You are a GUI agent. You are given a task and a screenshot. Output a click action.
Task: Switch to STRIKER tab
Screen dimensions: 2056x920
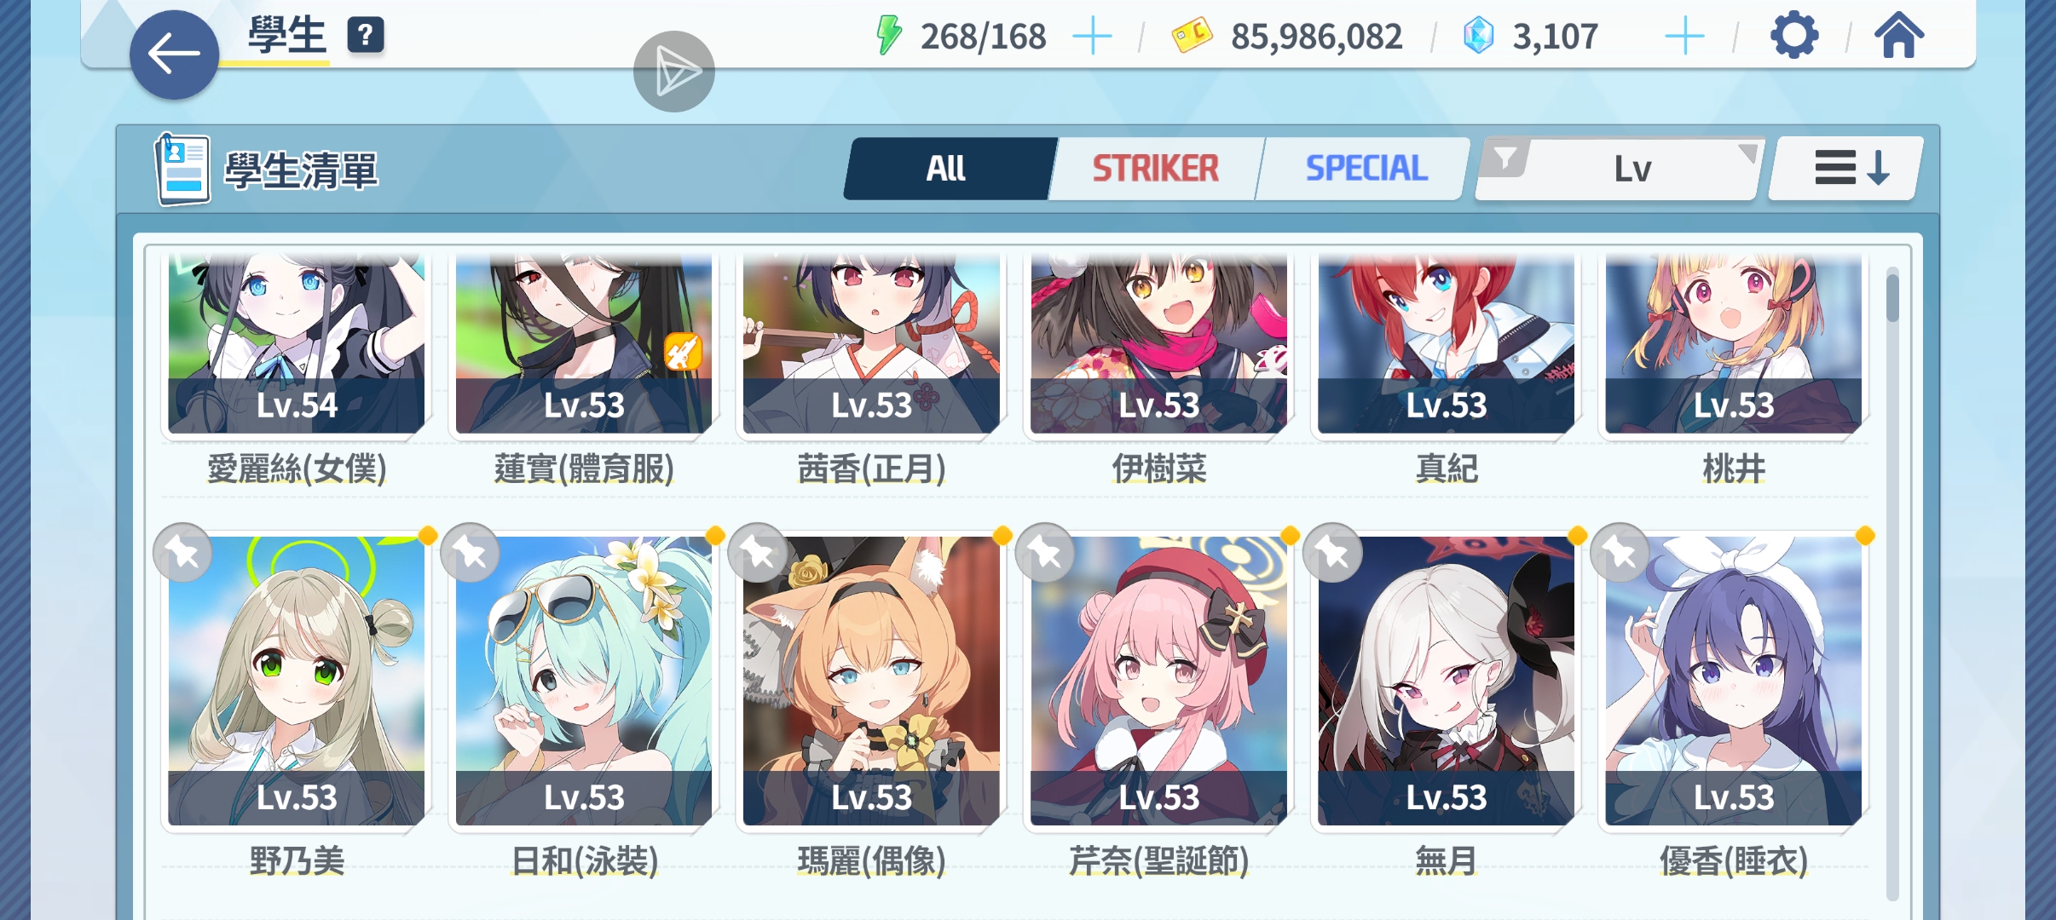click(1156, 169)
